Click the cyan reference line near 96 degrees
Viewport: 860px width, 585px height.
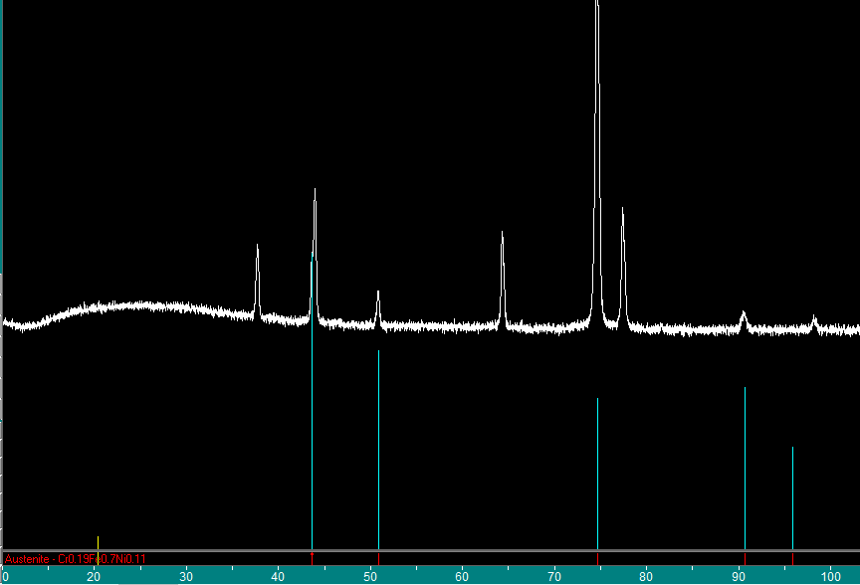(x=792, y=497)
